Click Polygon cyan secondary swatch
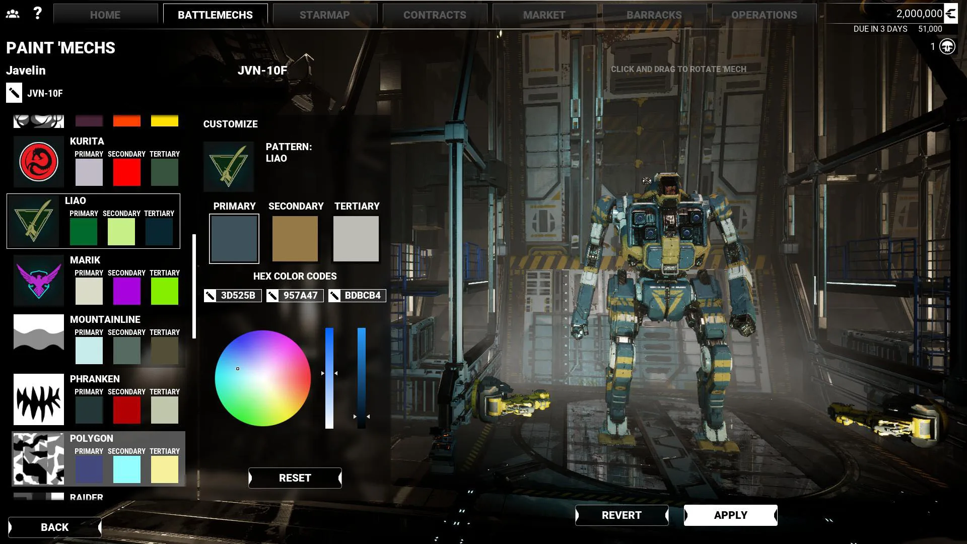The image size is (967, 544). [x=127, y=469]
